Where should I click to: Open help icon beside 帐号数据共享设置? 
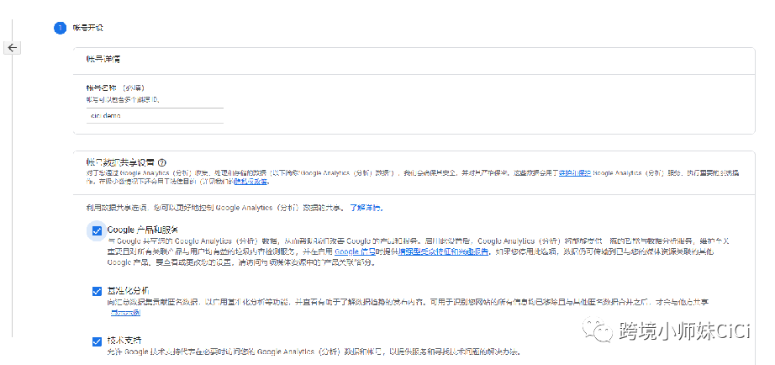pos(161,162)
